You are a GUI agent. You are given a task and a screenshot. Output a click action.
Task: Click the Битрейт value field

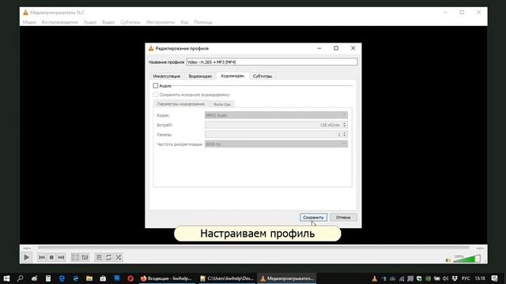click(x=274, y=125)
